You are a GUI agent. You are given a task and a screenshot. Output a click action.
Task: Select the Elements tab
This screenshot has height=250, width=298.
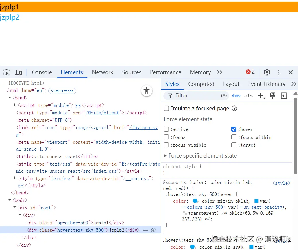click(72, 72)
